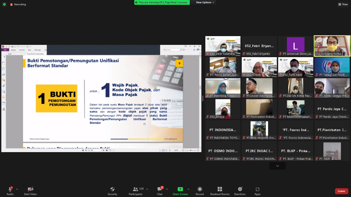
Task: Click the green Share Screen icon
Action: (x=180, y=189)
